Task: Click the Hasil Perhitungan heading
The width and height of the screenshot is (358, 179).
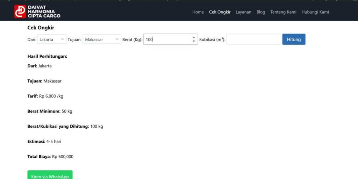Action: [47, 56]
